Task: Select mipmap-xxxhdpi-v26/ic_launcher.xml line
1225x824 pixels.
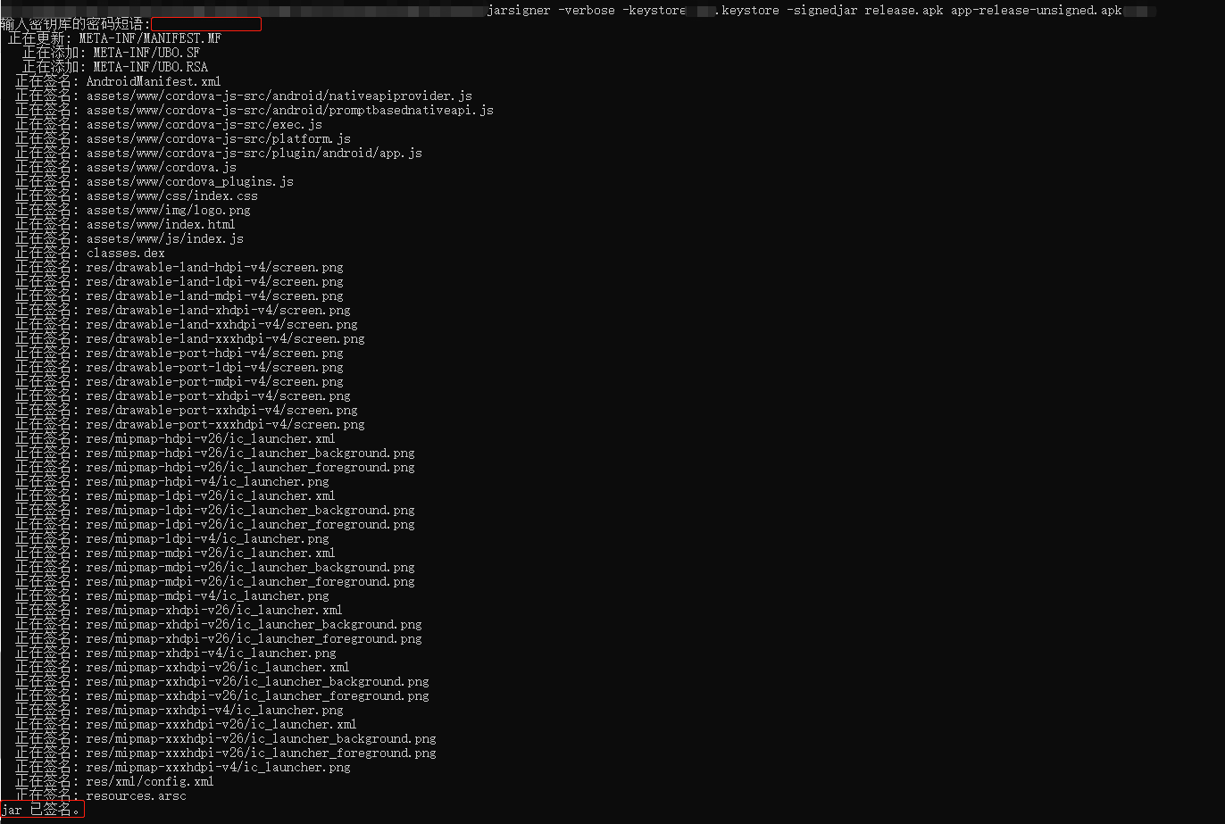Action: tap(186, 724)
